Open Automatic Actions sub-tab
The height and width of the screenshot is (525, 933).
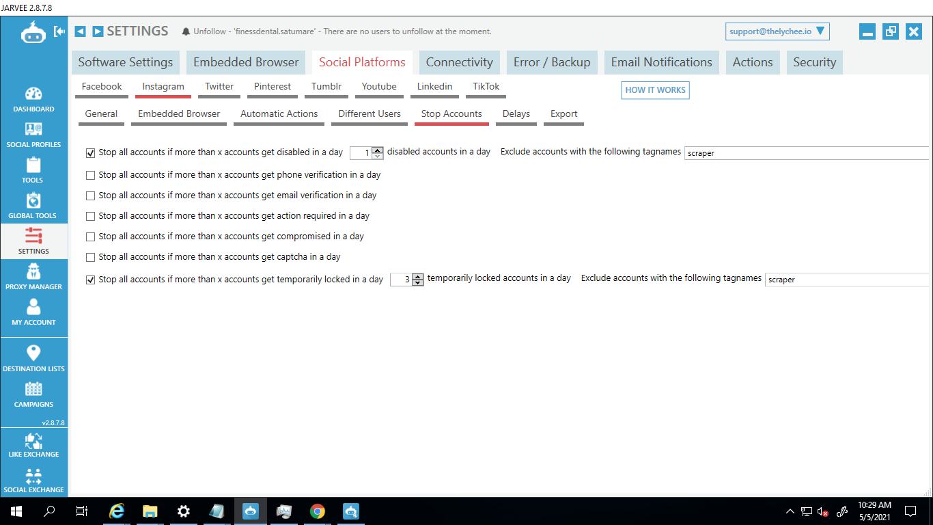[279, 115]
